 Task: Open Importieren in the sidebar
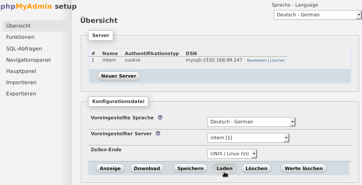click(x=21, y=82)
